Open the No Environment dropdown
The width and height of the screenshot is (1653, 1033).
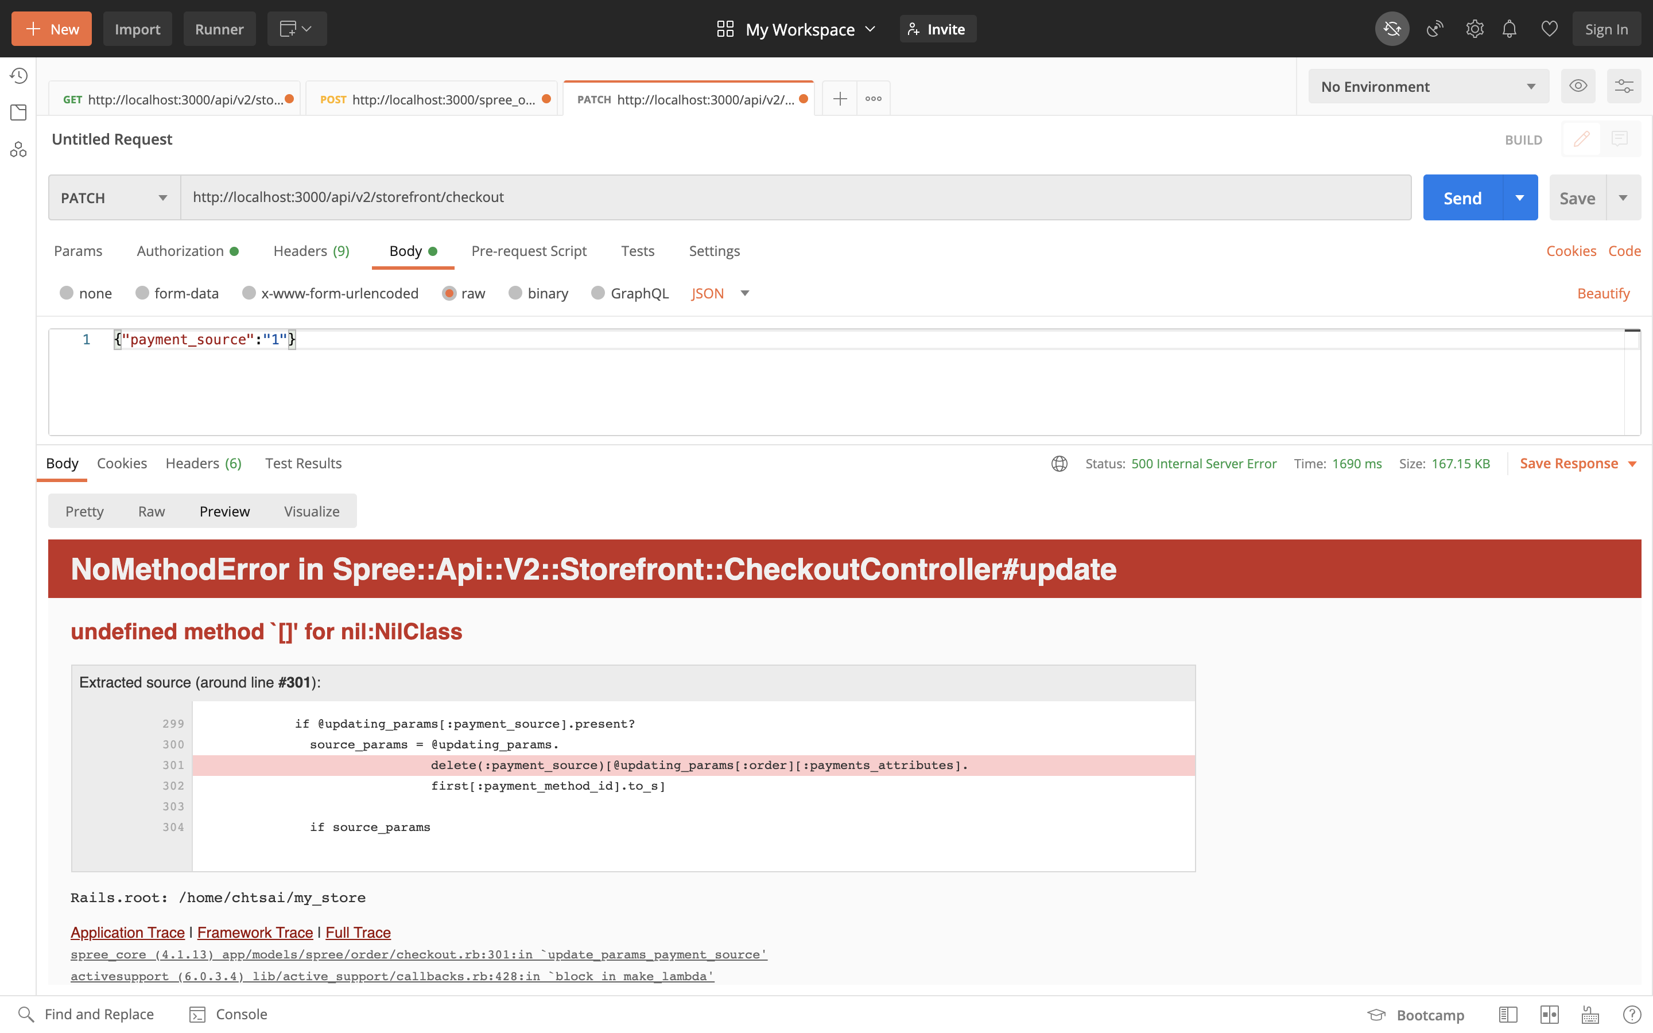(x=1427, y=86)
